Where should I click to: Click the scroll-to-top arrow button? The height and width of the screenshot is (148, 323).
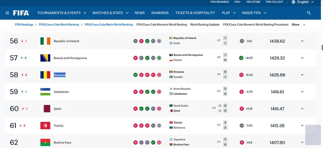click(313, 135)
